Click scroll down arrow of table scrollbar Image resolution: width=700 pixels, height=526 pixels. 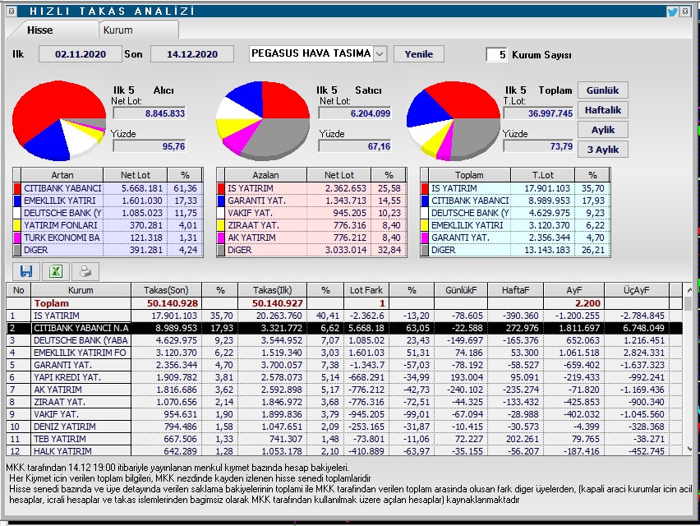coord(688,450)
